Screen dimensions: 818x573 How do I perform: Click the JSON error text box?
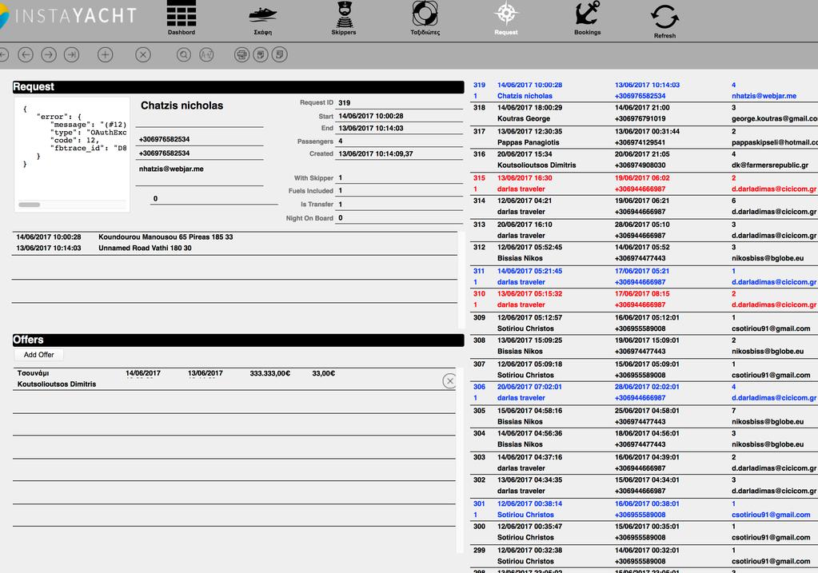pos(72,154)
